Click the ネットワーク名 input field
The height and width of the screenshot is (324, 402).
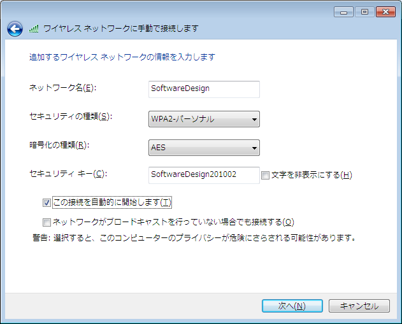click(204, 89)
